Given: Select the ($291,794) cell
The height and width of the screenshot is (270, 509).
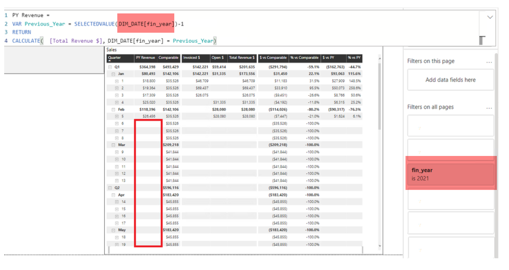Looking at the screenshot, I should point(277,67).
